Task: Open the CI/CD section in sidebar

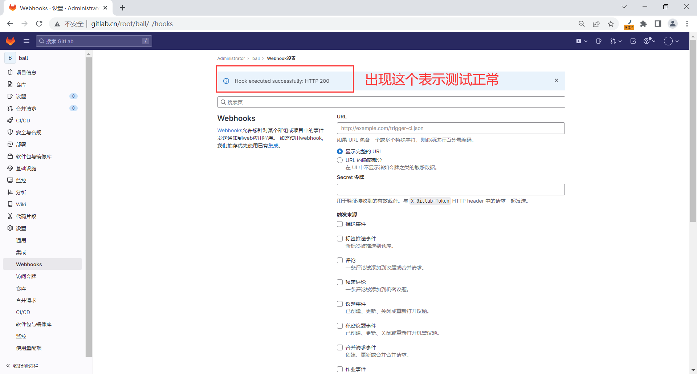Action: (23, 120)
